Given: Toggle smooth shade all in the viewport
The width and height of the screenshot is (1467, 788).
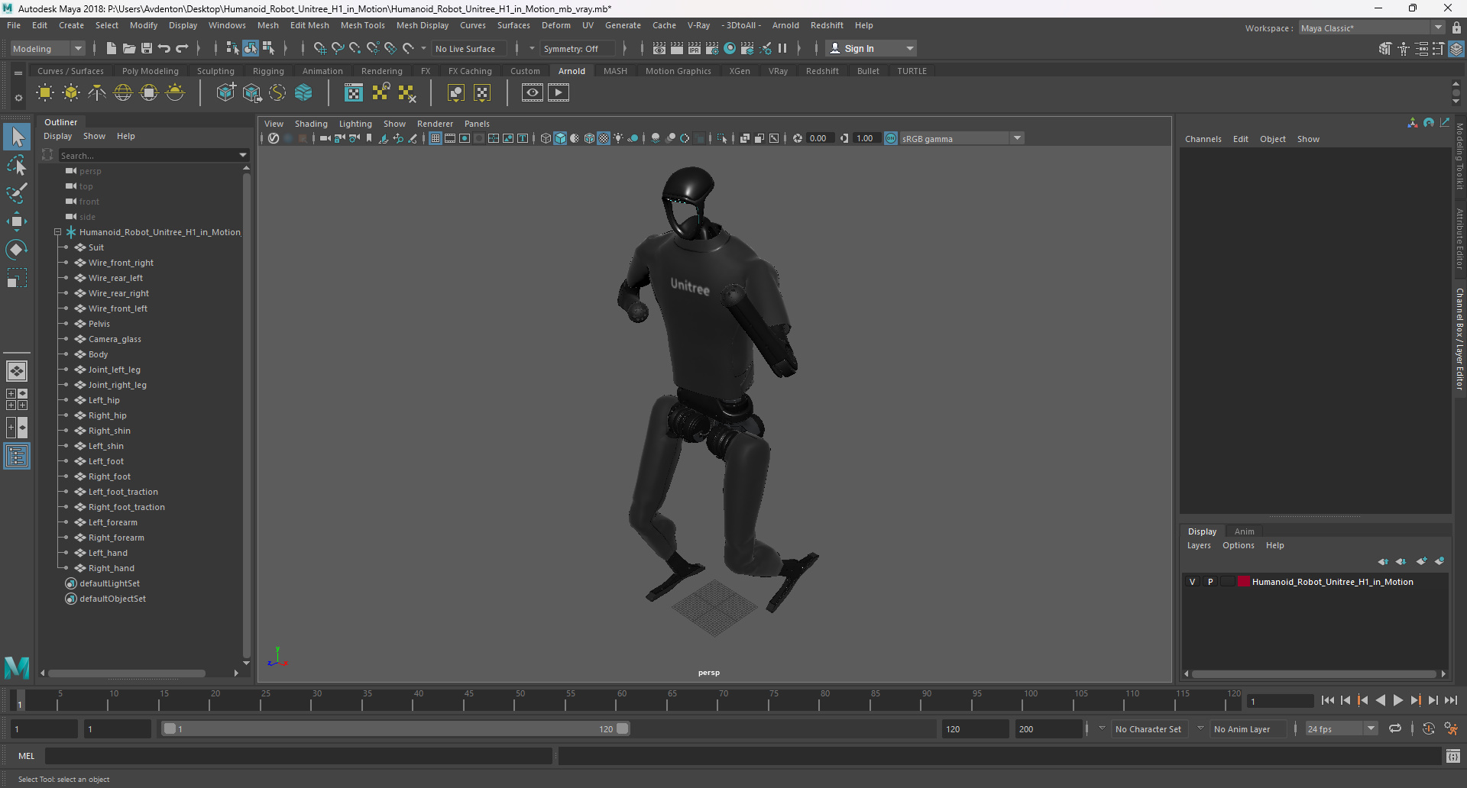Looking at the screenshot, I should [560, 138].
